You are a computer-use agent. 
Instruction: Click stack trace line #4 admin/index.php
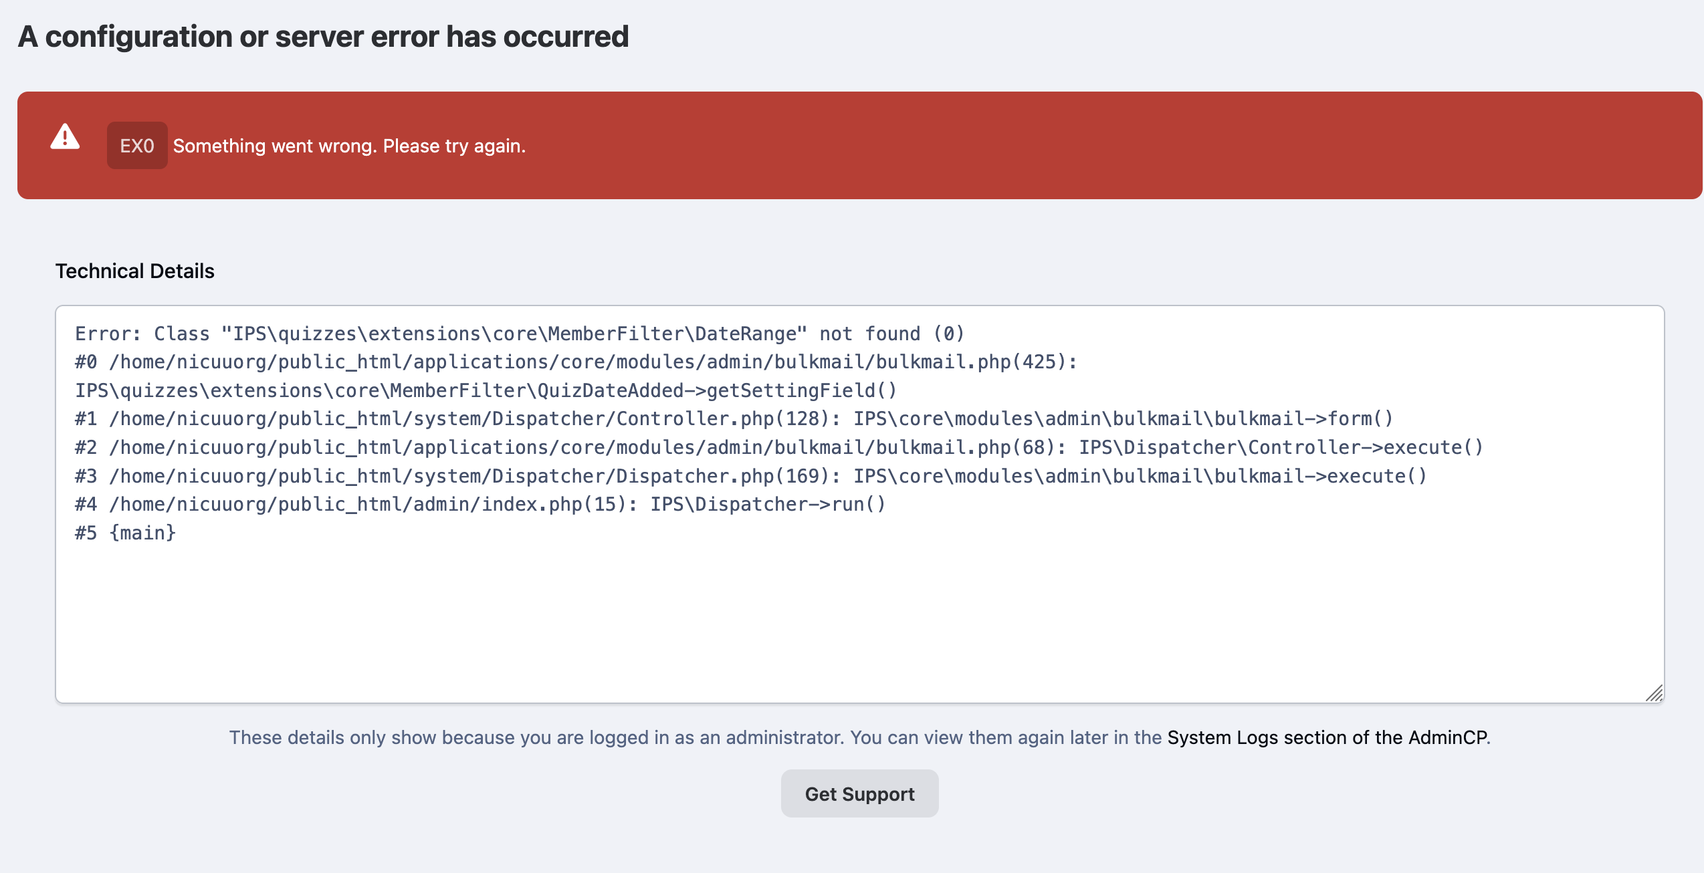pos(480,504)
